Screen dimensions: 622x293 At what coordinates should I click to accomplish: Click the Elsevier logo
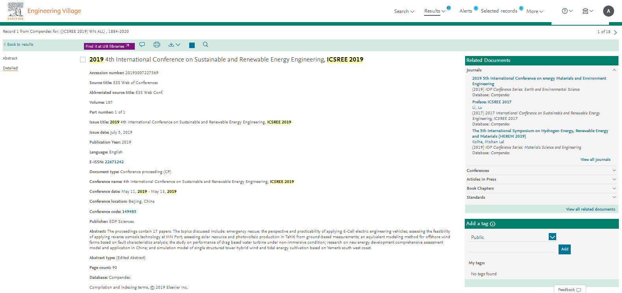tap(15, 11)
